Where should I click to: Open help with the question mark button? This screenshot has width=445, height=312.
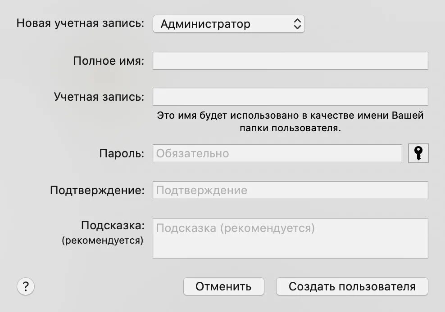pos(26,286)
